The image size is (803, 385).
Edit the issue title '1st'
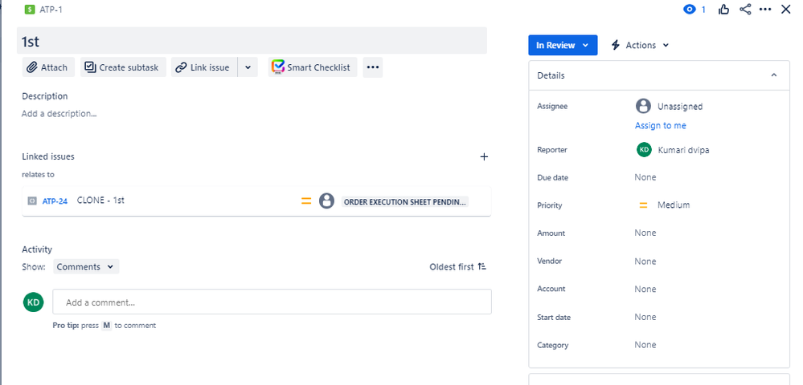click(x=252, y=41)
